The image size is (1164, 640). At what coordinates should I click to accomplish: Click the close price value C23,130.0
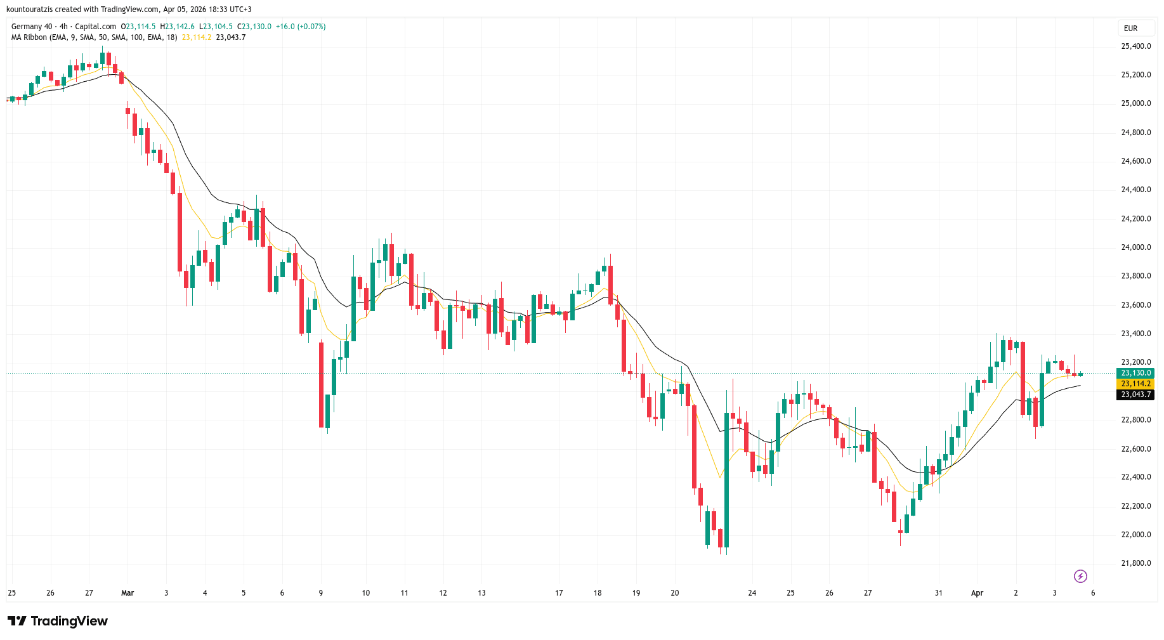(254, 27)
